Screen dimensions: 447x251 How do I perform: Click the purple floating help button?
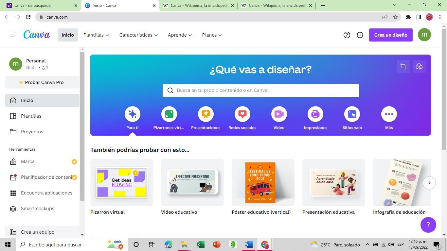(428, 225)
